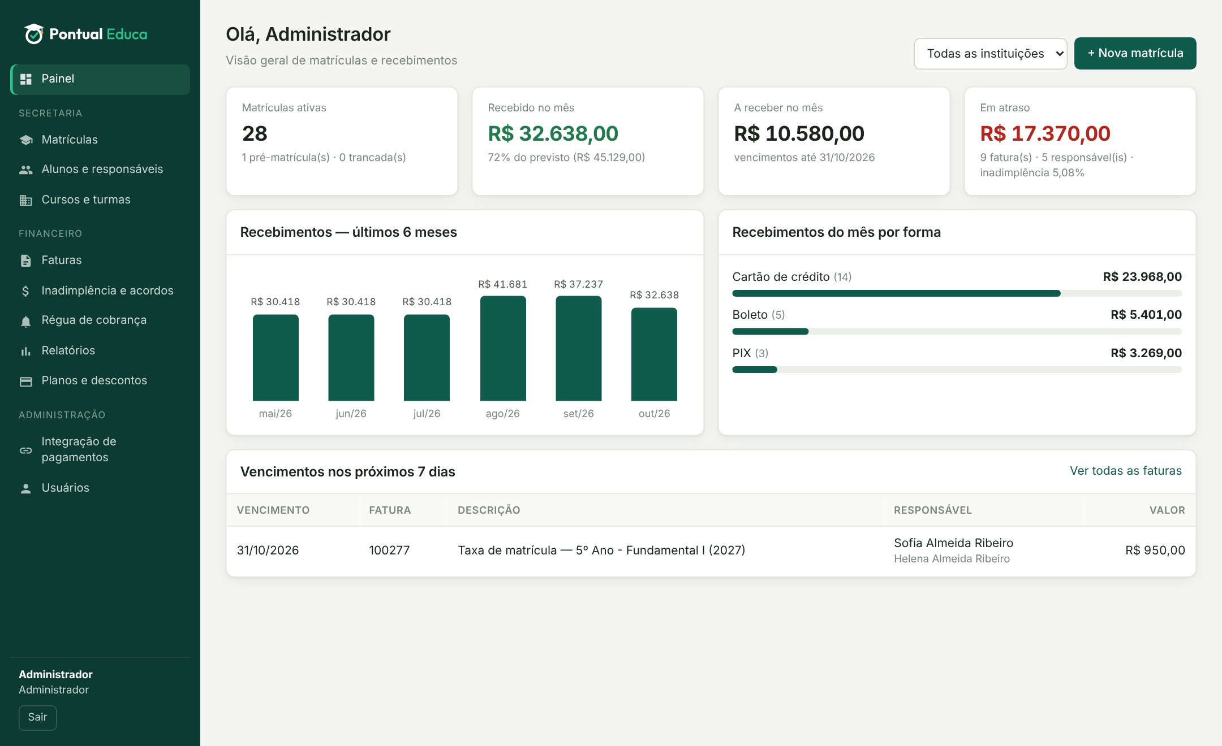Click the VENCIMENTO column header

click(273, 510)
